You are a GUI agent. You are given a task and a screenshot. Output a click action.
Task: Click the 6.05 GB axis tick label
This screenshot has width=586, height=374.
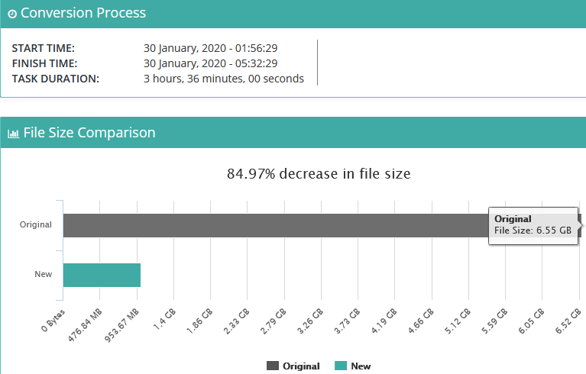531,321
